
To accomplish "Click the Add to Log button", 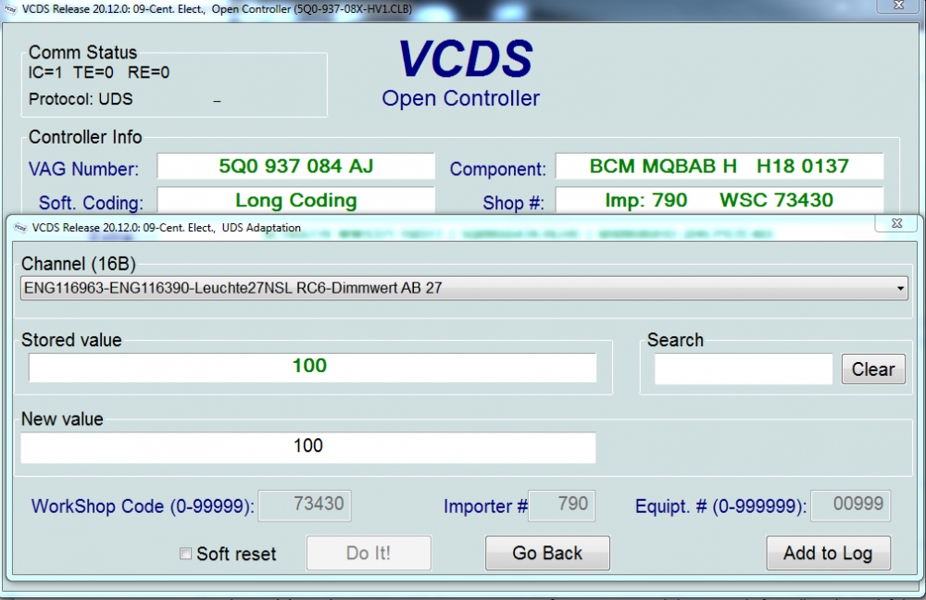I will tap(828, 553).
